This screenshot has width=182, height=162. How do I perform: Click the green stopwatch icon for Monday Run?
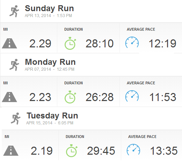pyautogui.click(x=70, y=97)
